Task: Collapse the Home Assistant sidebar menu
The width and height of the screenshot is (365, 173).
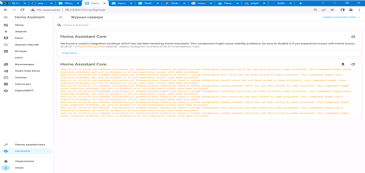Action: tap(6, 17)
